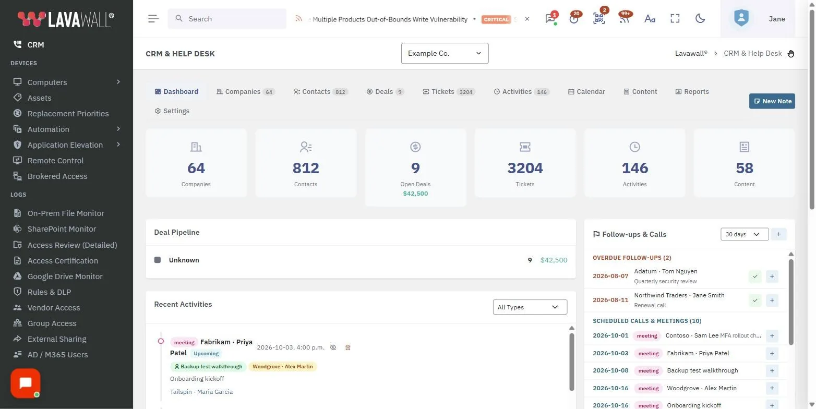This screenshot has height=409, width=816.
Task: Add new follow-up via header plus button
Action: [778, 234]
